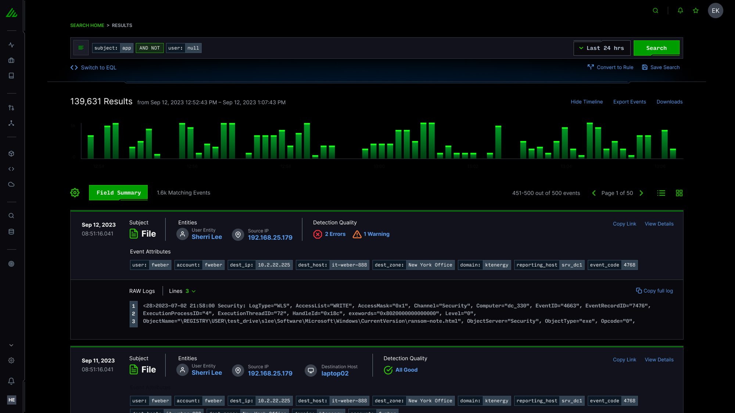The image size is (735, 413).
Task: Go to SEARCH HOME breadcrumb
Action: (87, 25)
